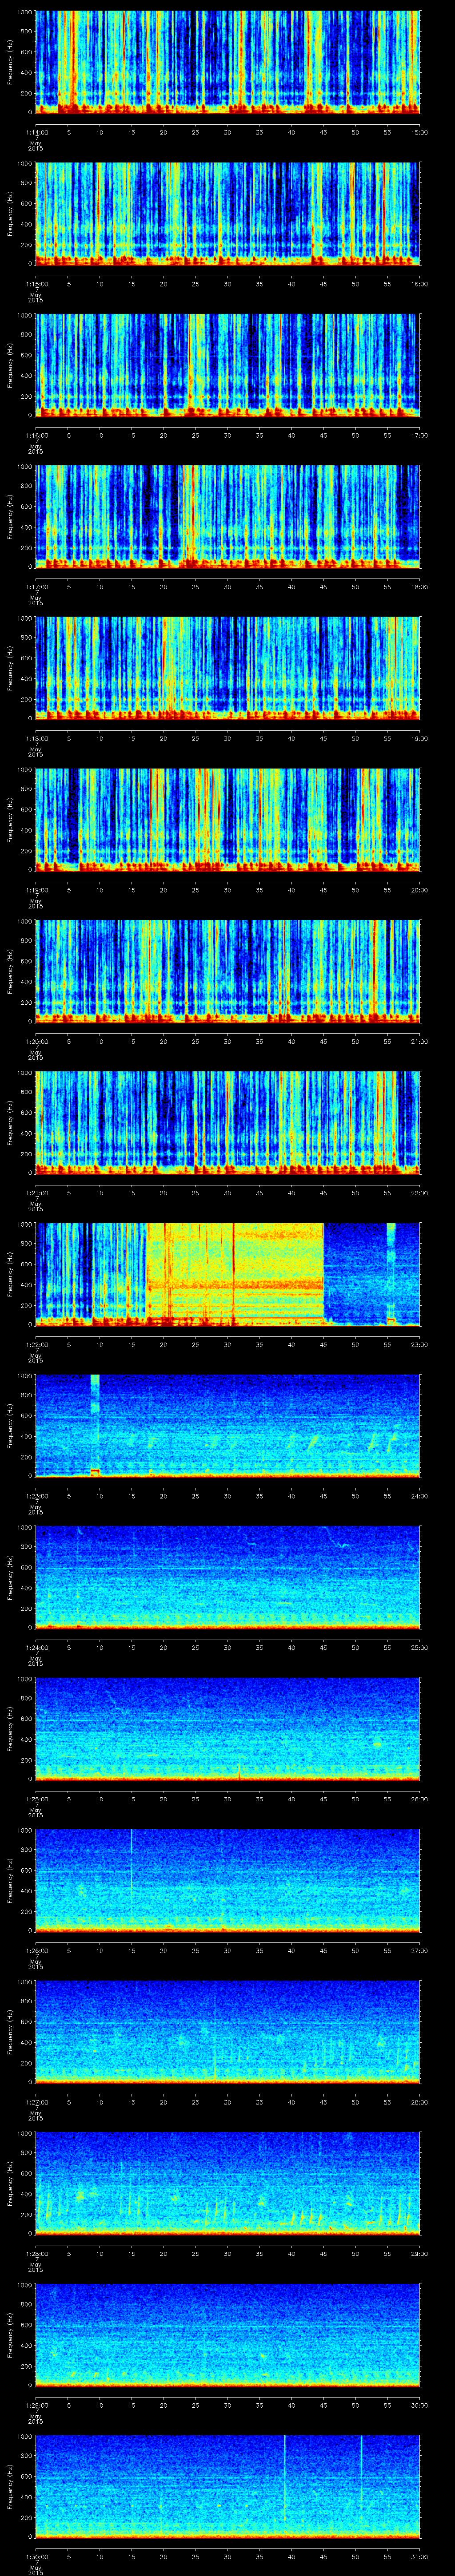Click the 10 seconds tick below the 1:23:00 panel
The image size is (455, 2576).
point(100,1496)
